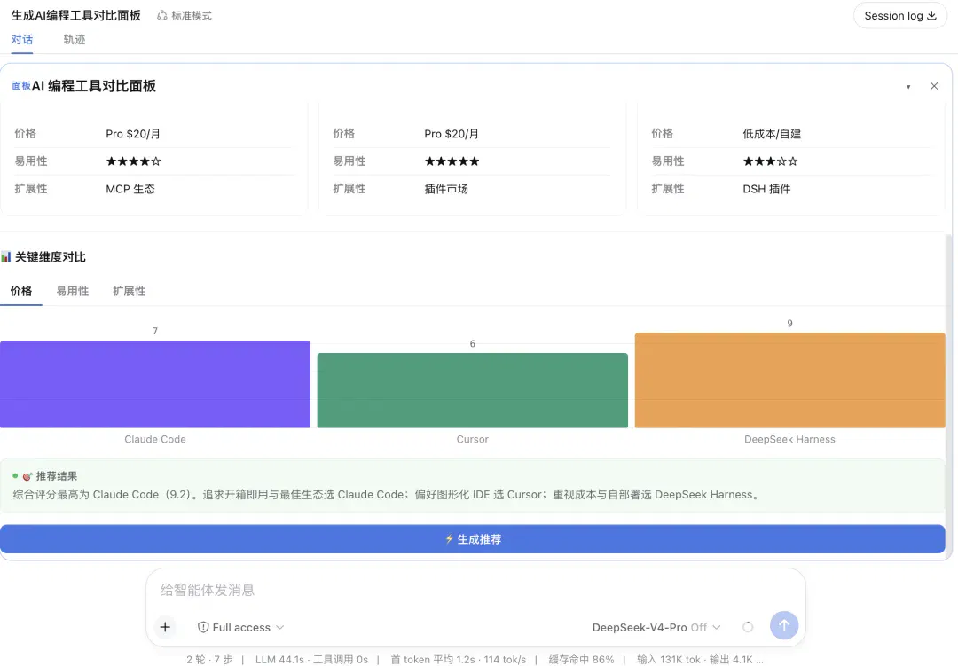
Task: Click the 生成推荐 button
Action: pyautogui.click(x=472, y=539)
